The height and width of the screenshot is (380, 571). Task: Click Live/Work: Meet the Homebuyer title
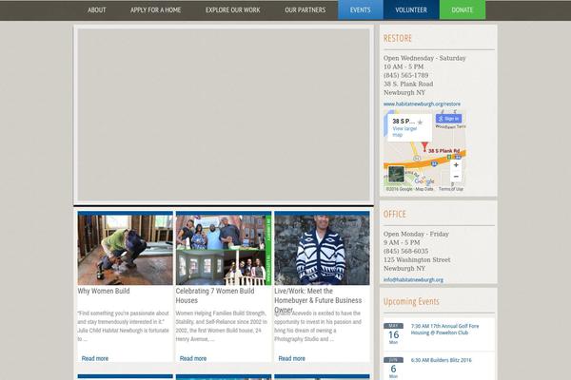(318, 300)
